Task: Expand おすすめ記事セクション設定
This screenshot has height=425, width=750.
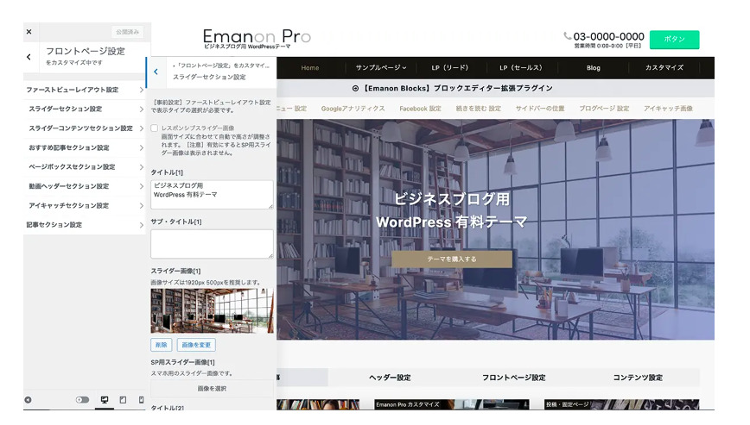Action: [85, 147]
